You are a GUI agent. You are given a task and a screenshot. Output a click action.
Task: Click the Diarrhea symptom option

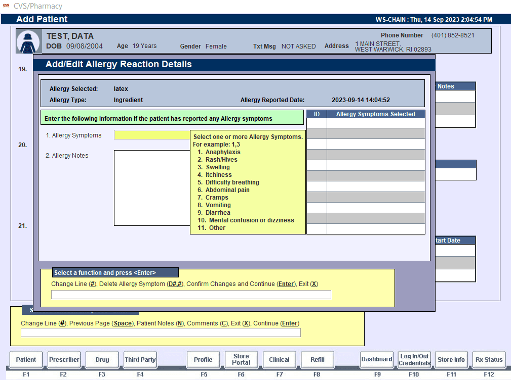pos(214,213)
